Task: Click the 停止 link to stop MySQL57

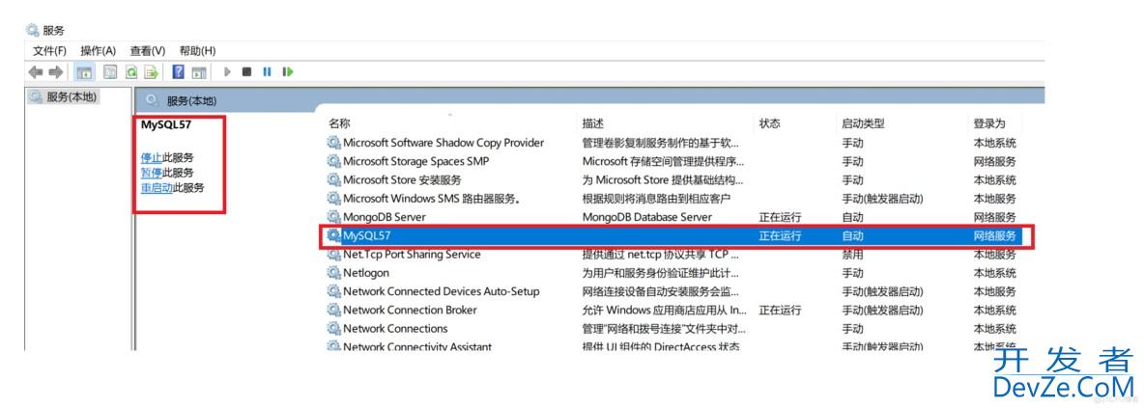Action: point(152,157)
